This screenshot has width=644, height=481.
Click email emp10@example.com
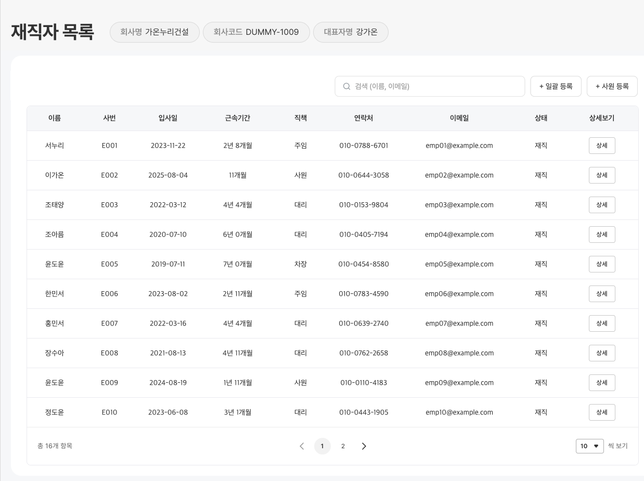click(459, 412)
